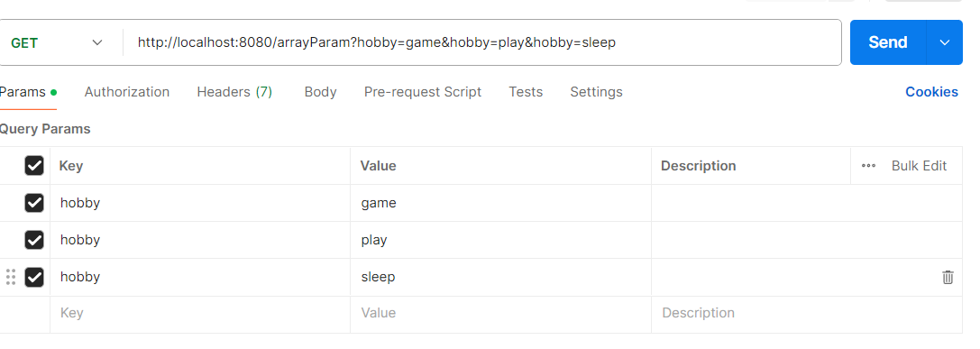
Task: Open the Settings tab
Action: [596, 92]
